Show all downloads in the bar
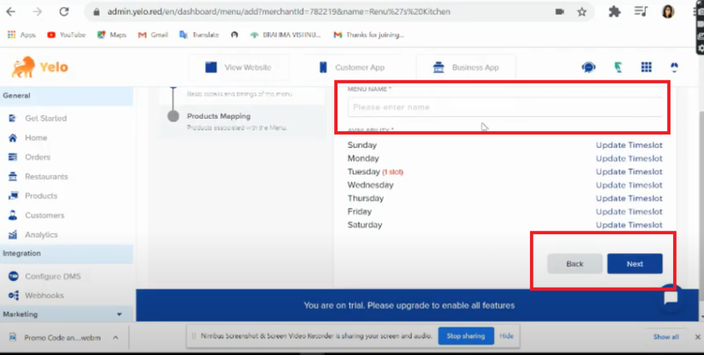704x355 pixels. (665, 337)
